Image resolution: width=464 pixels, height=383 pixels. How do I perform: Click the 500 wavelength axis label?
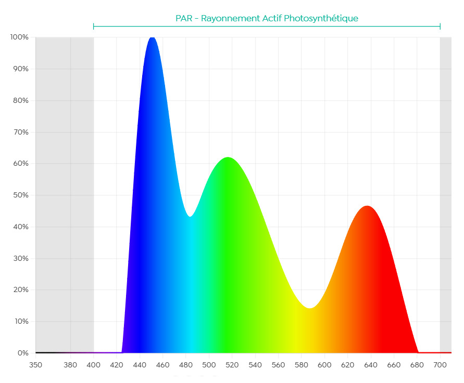coord(209,365)
